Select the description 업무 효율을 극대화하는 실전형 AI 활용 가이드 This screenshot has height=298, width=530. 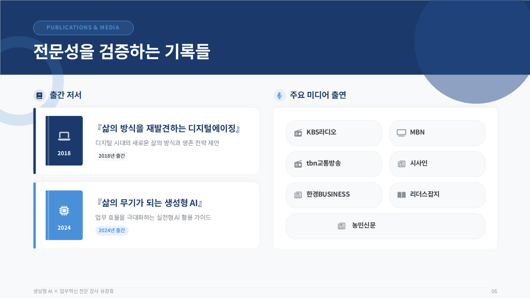tap(153, 217)
